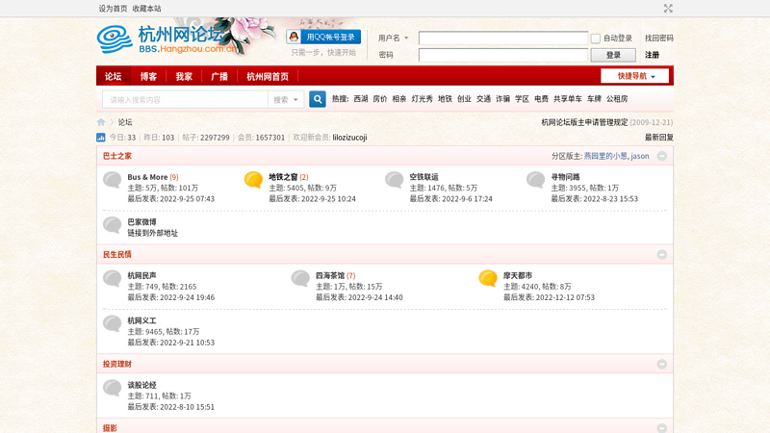Screen dimensions: 770x433
Task: Click the blue search magnifier icon
Action: (x=318, y=99)
